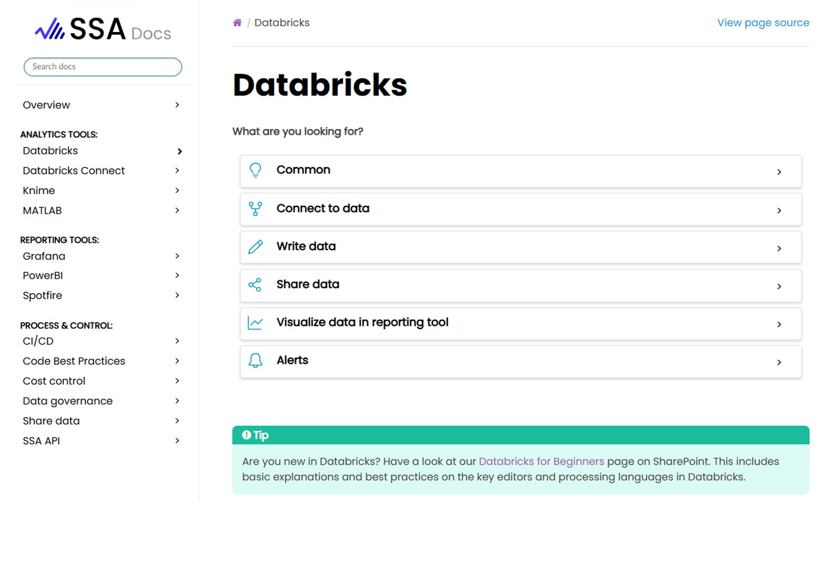Expand CI/CD sidebar arrow
The height and width of the screenshot is (572, 826).
pyautogui.click(x=177, y=341)
